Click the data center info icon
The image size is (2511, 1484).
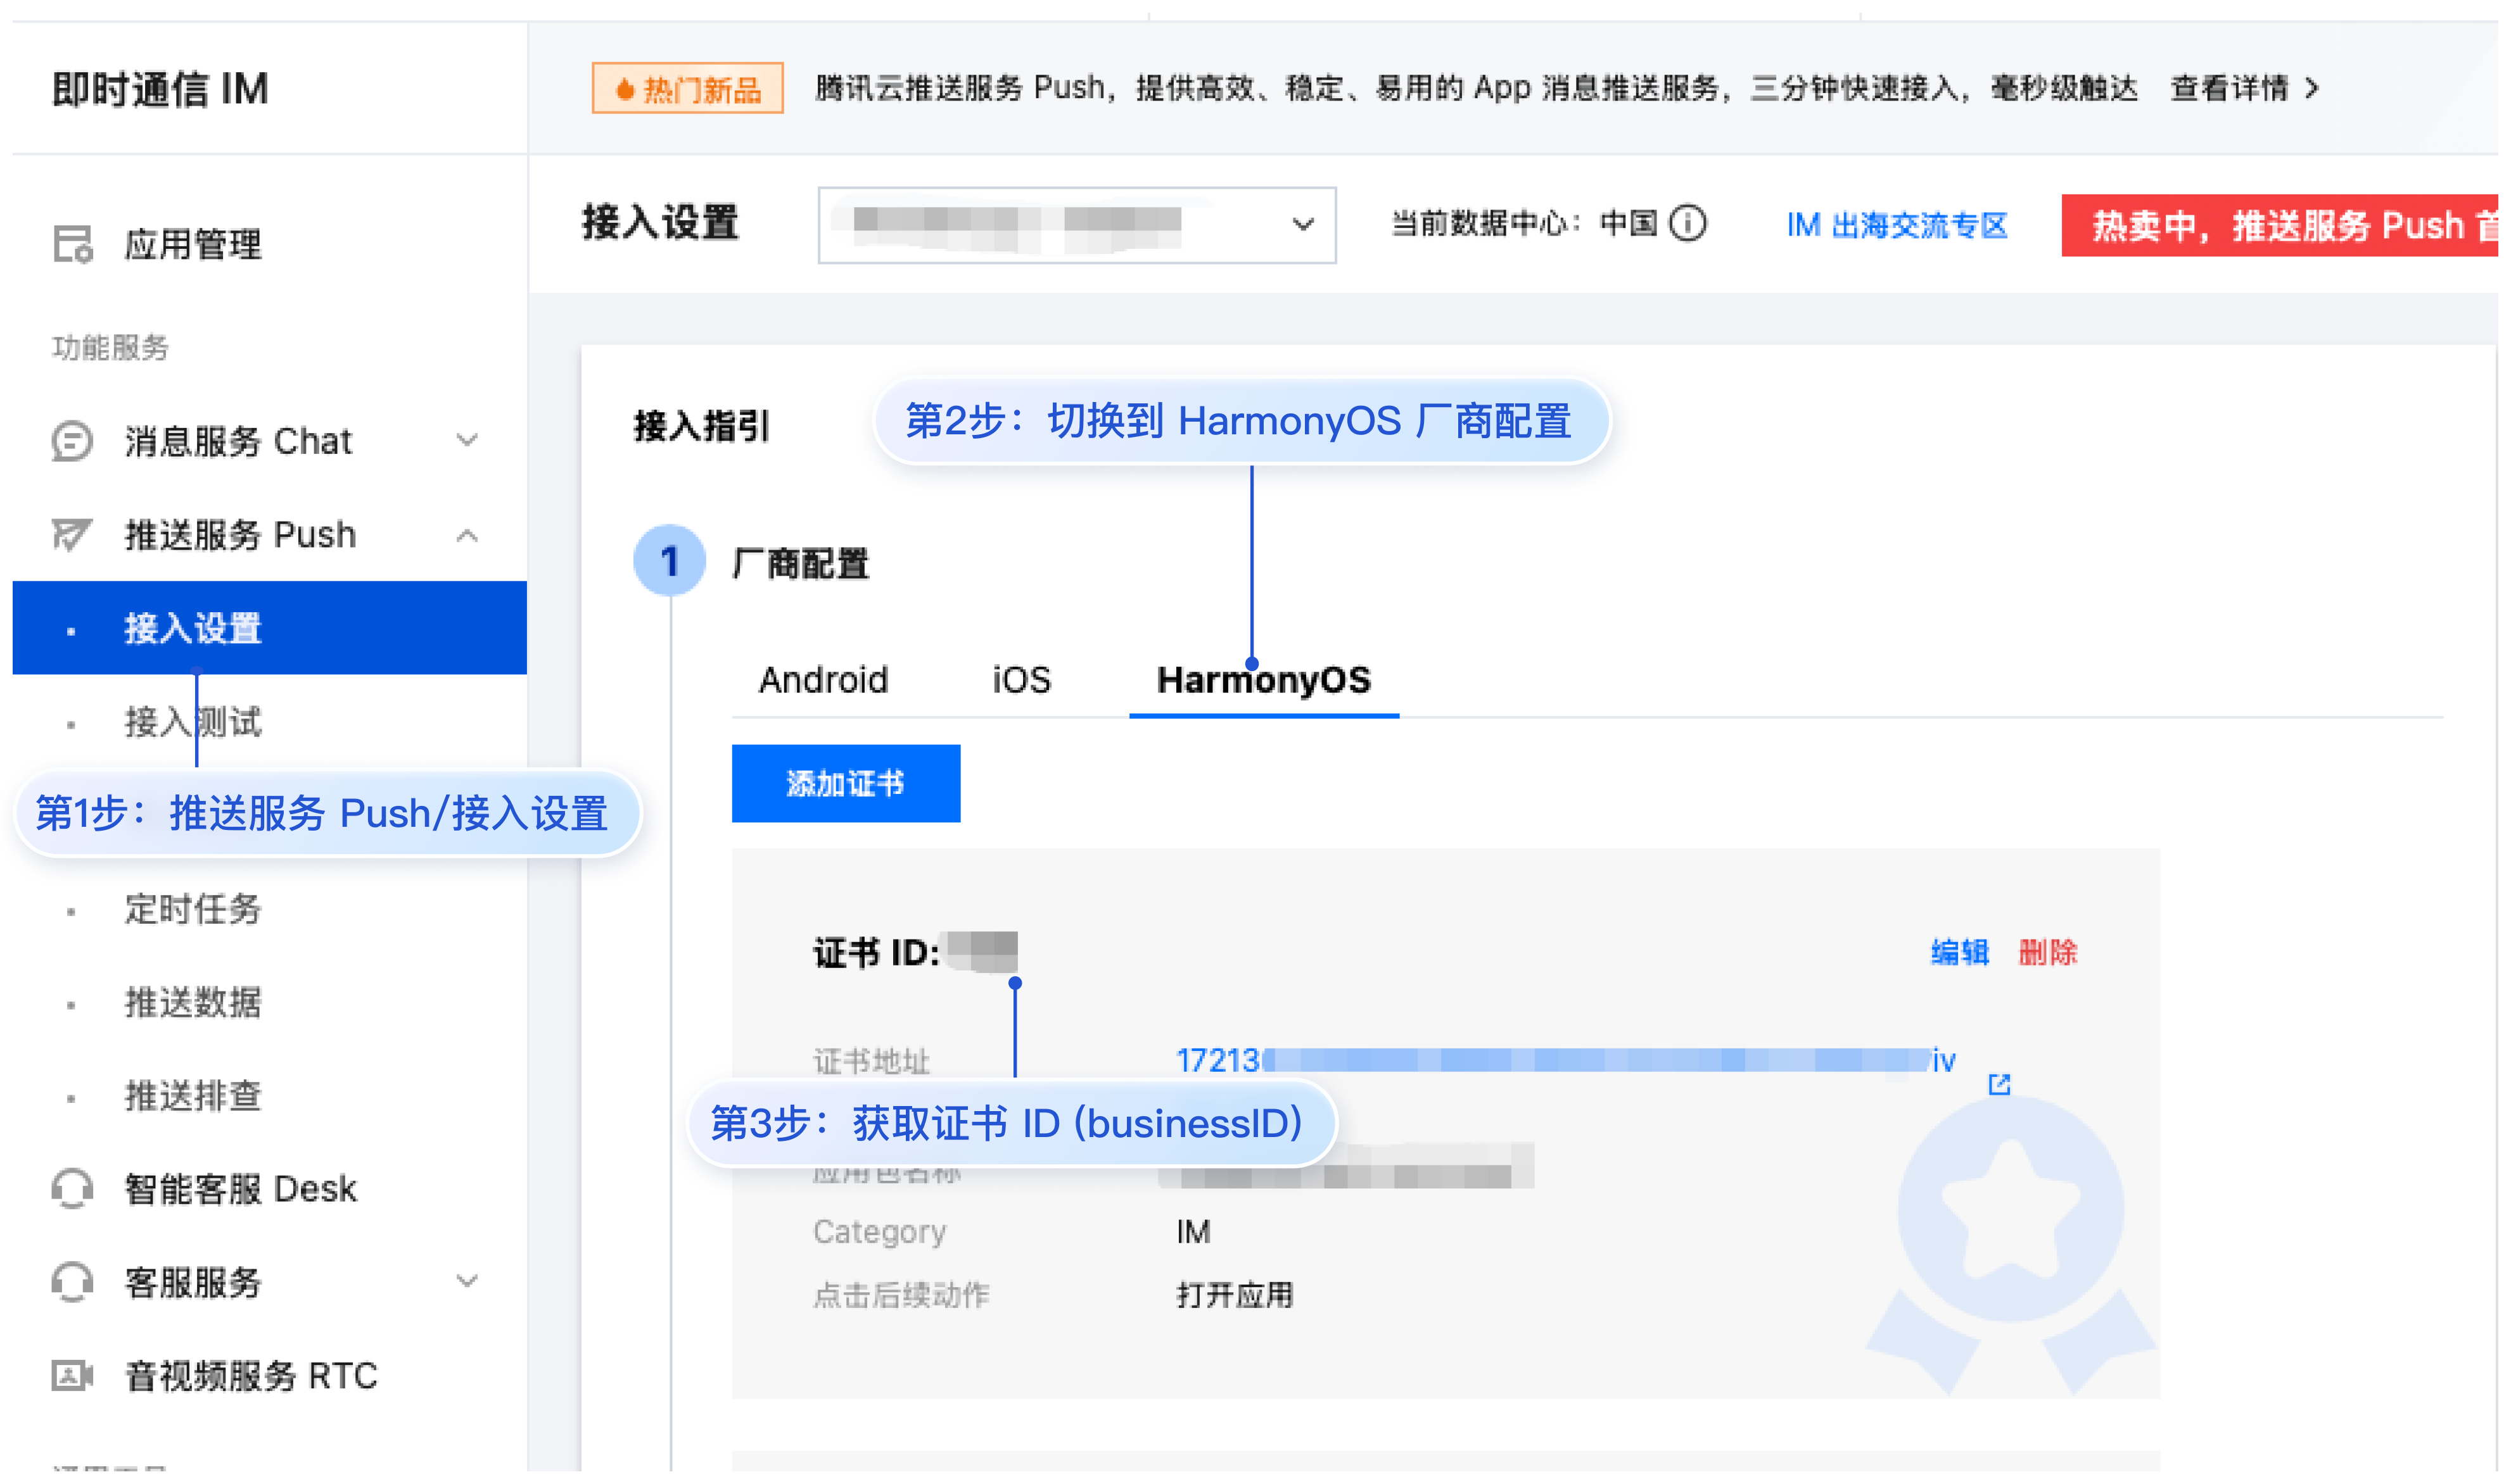tap(1689, 223)
